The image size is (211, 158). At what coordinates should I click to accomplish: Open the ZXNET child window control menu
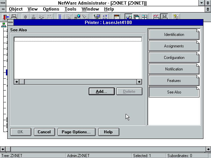click(x=3, y=9)
